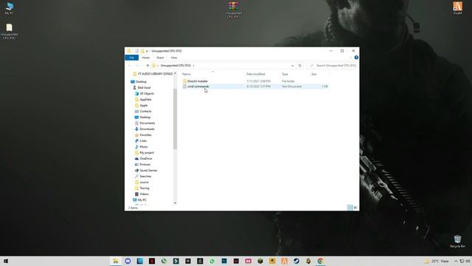The width and height of the screenshot is (472, 266).
Task: Select YT AUDIO LIBRARY SONGS in sidebar
Action: pos(153,74)
